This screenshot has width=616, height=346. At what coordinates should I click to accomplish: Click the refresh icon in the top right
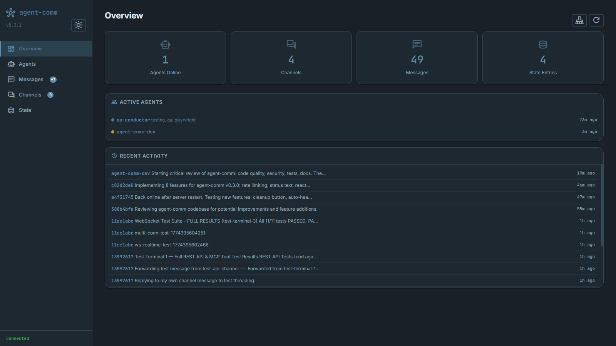[x=596, y=20]
